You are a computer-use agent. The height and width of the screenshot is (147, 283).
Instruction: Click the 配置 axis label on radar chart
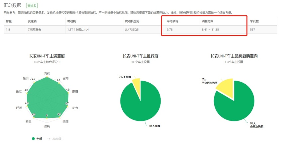point(75,92)
